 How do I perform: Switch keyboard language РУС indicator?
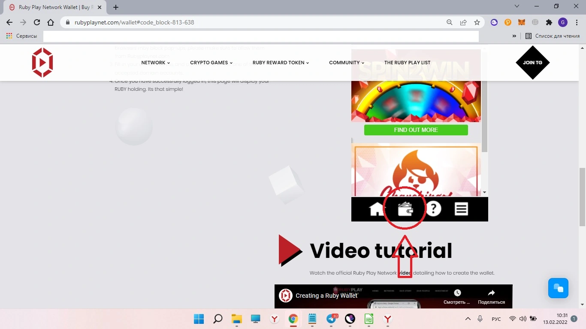pos(496,319)
